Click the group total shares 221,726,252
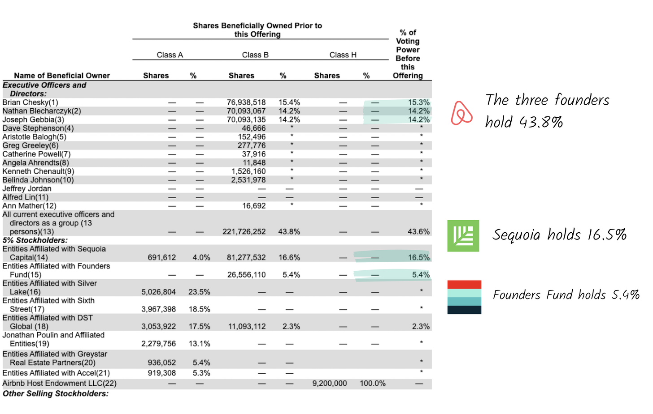Viewport: 653px width, 414px height. 244,232
